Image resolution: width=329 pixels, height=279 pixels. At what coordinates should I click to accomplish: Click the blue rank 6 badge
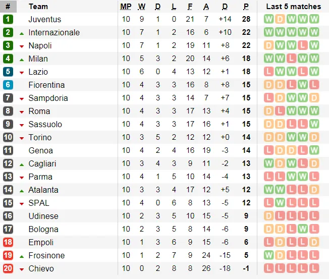pyautogui.click(x=8, y=85)
